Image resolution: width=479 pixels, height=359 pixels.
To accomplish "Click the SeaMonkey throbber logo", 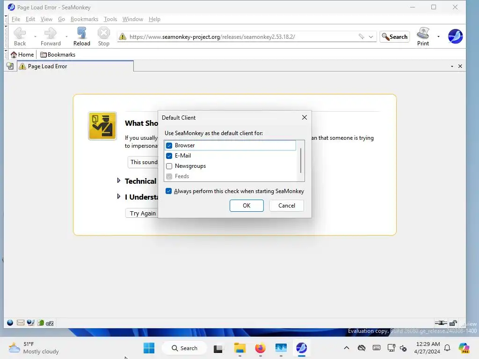I will tap(455, 36).
